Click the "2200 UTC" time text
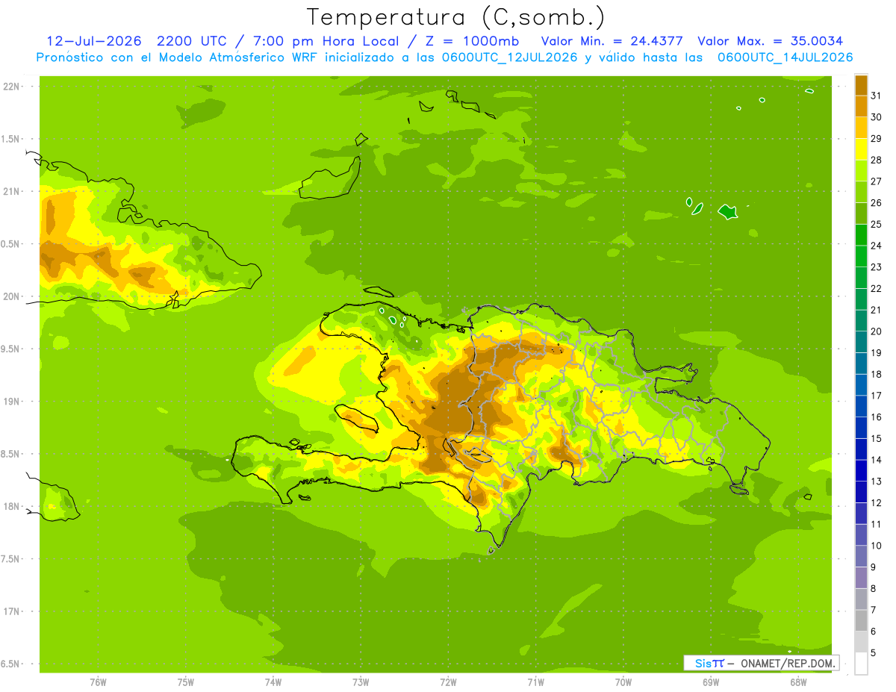This screenshot has height=692, width=896. (x=191, y=41)
